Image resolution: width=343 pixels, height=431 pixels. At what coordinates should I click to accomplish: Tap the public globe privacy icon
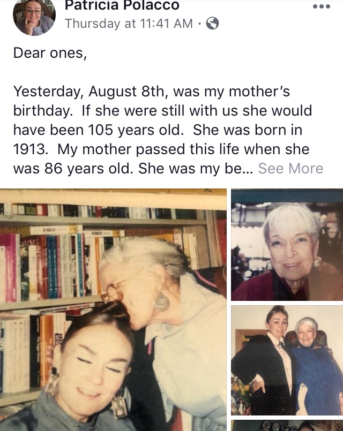212,24
